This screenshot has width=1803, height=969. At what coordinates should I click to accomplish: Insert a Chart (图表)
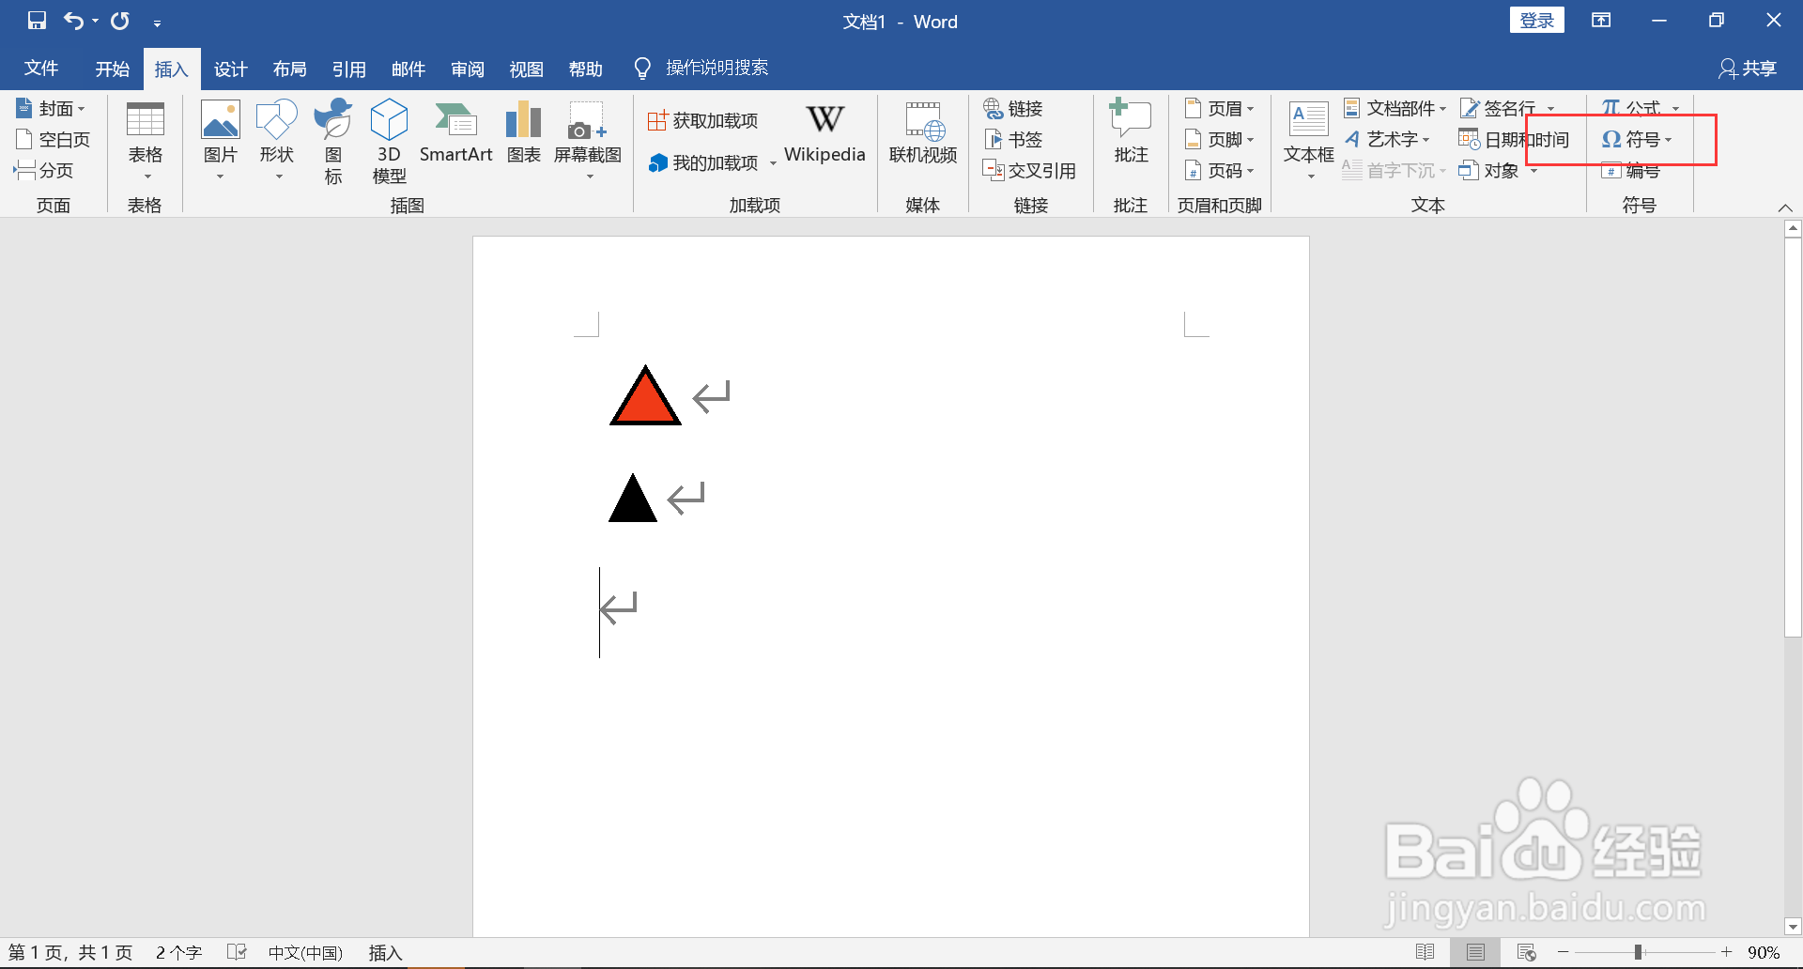coord(523,133)
